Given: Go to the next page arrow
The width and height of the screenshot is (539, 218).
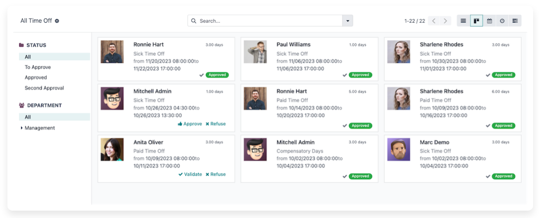Looking at the screenshot, I should click(445, 21).
